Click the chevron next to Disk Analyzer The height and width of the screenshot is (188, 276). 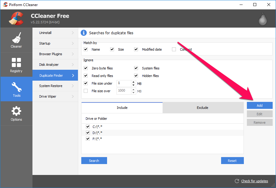click(73, 65)
